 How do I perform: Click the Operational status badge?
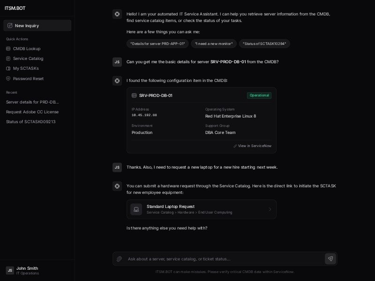tap(259, 96)
